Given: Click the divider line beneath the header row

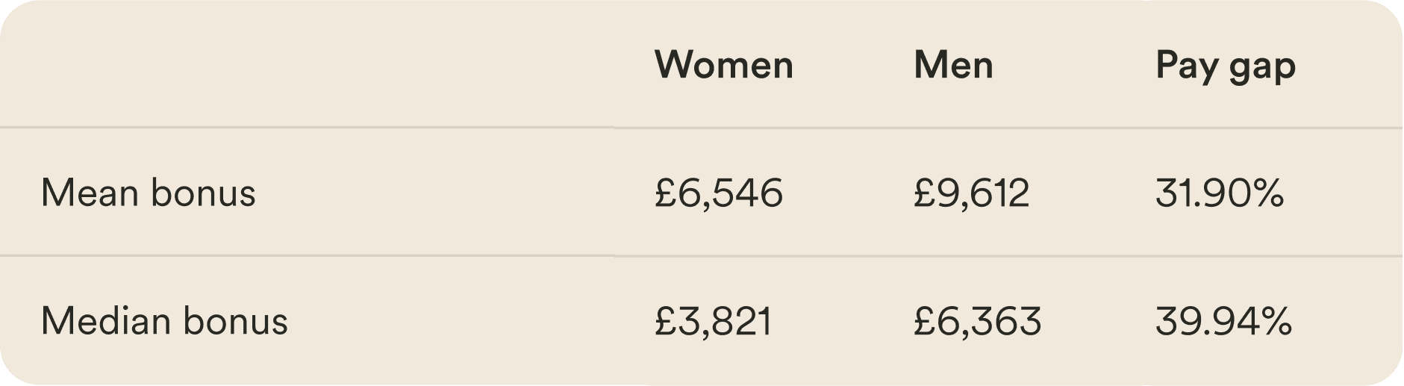Looking at the screenshot, I should 702,128.
